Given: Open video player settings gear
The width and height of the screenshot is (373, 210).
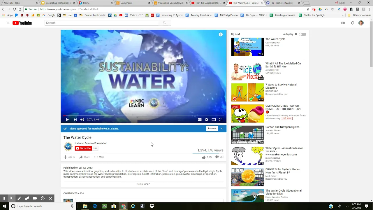Looking at the screenshot, I should [x=207, y=120].
